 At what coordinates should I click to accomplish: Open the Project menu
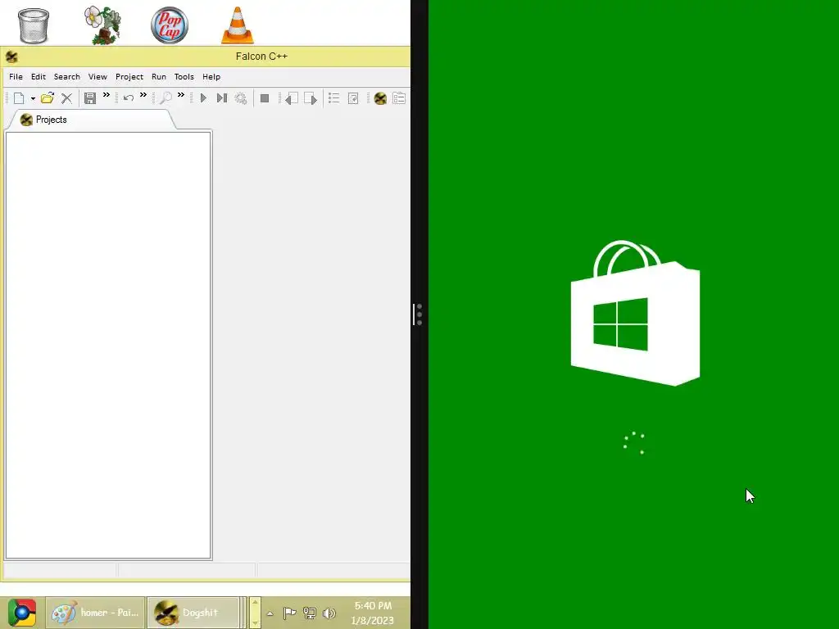129,76
